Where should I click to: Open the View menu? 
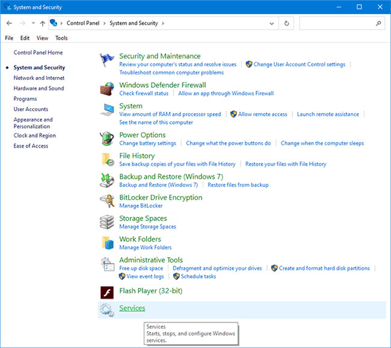point(42,38)
